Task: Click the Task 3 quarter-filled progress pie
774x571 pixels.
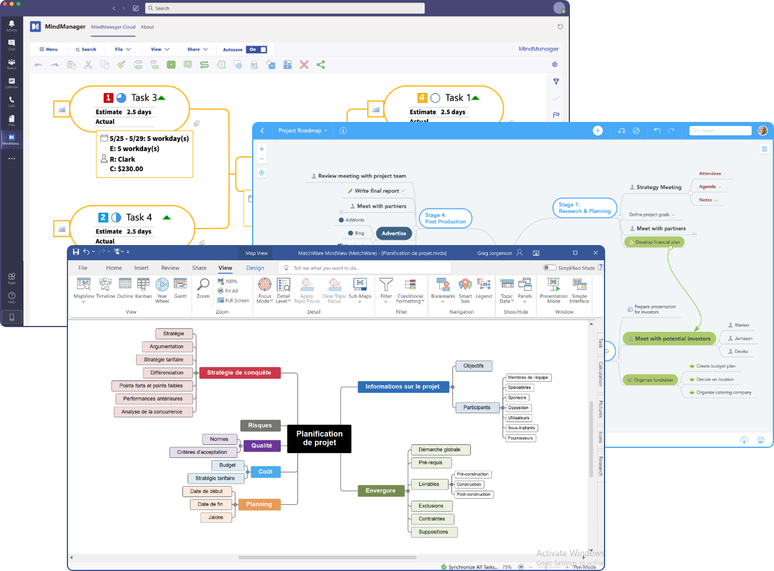Action: (x=121, y=98)
